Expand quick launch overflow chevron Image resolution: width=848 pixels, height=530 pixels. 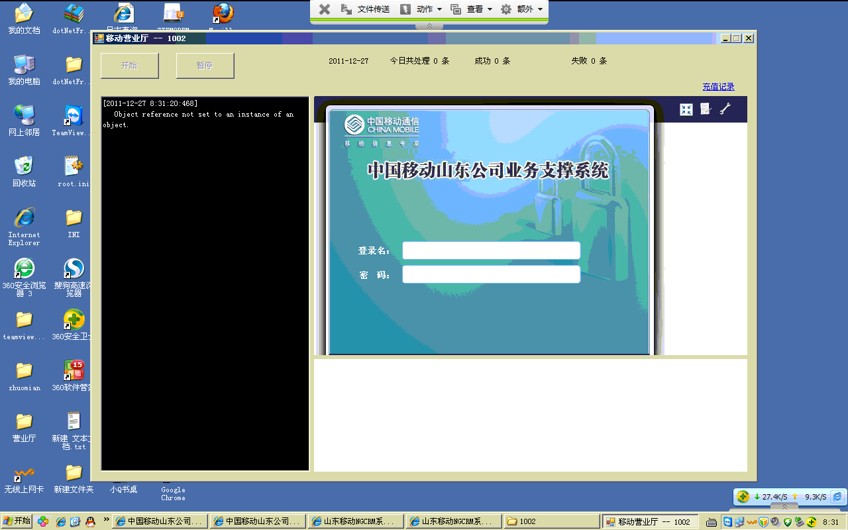pos(106,519)
